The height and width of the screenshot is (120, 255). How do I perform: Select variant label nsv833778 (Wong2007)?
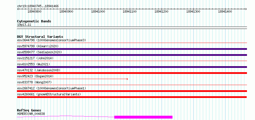34,82
